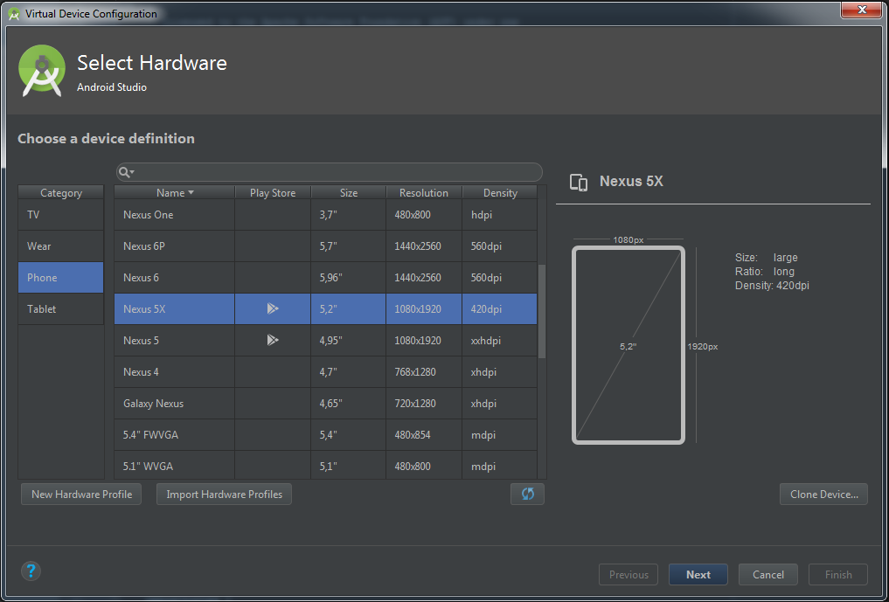Click the 720x1280 resolution cell

tap(424, 404)
